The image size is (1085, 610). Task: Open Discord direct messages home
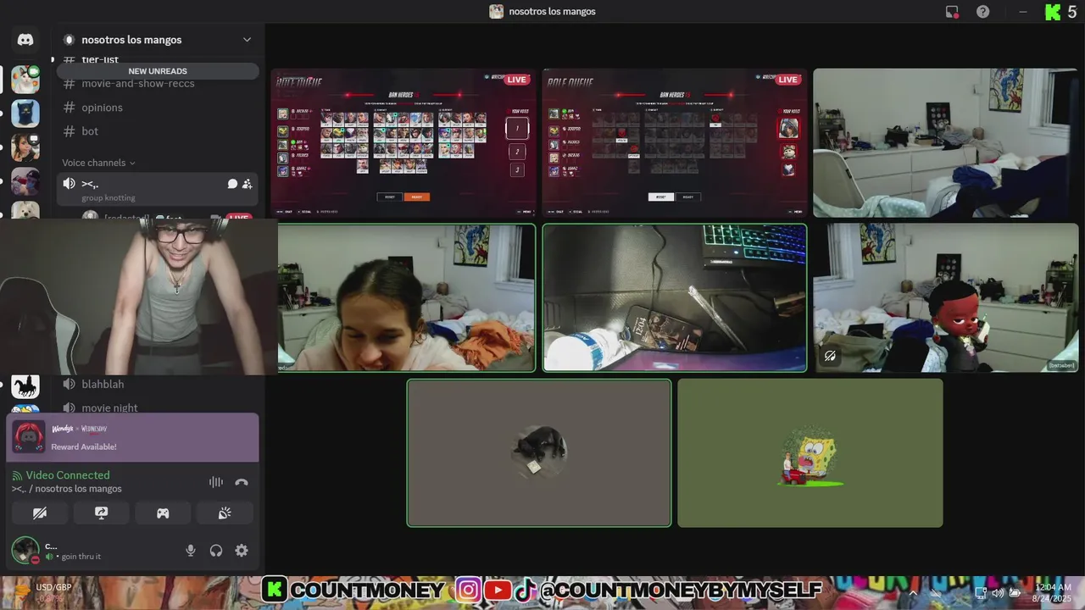pyautogui.click(x=25, y=40)
